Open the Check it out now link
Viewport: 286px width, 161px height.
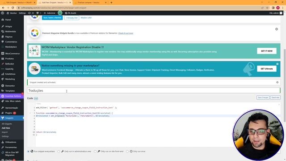coord(126,33)
